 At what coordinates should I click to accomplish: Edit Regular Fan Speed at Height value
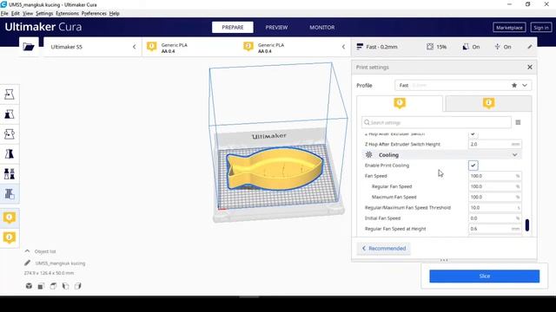tap(495, 229)
